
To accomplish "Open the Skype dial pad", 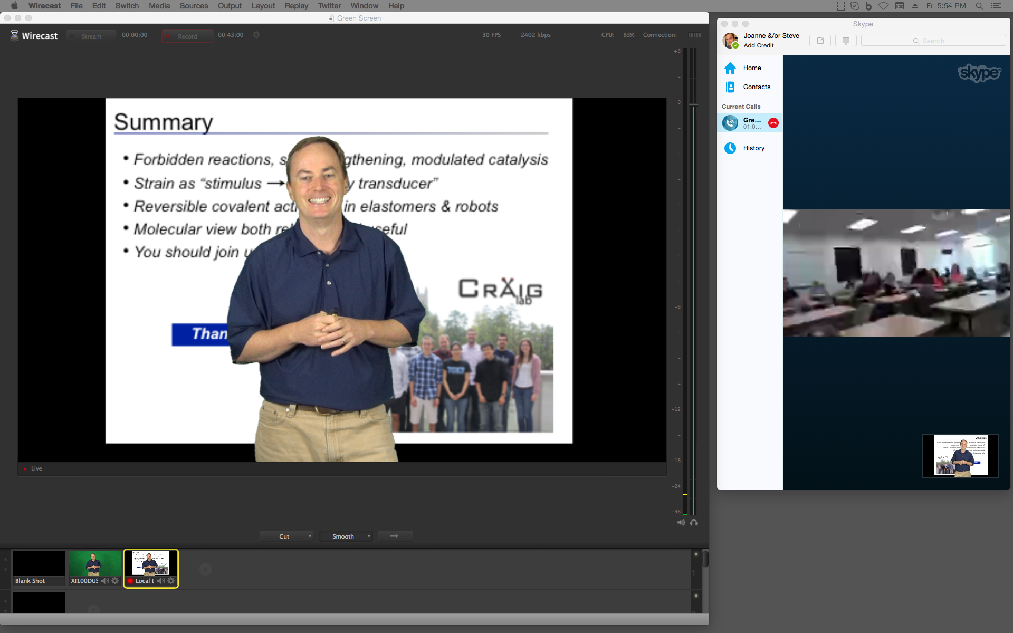I will pos(846,41).
